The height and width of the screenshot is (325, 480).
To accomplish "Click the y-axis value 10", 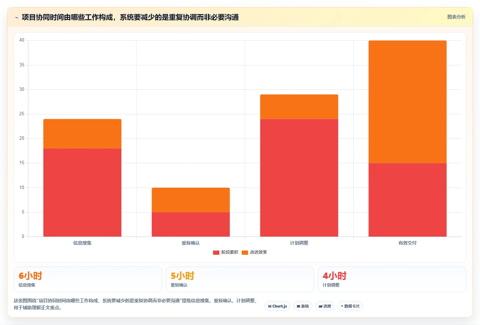I will (x=22, y=188).
